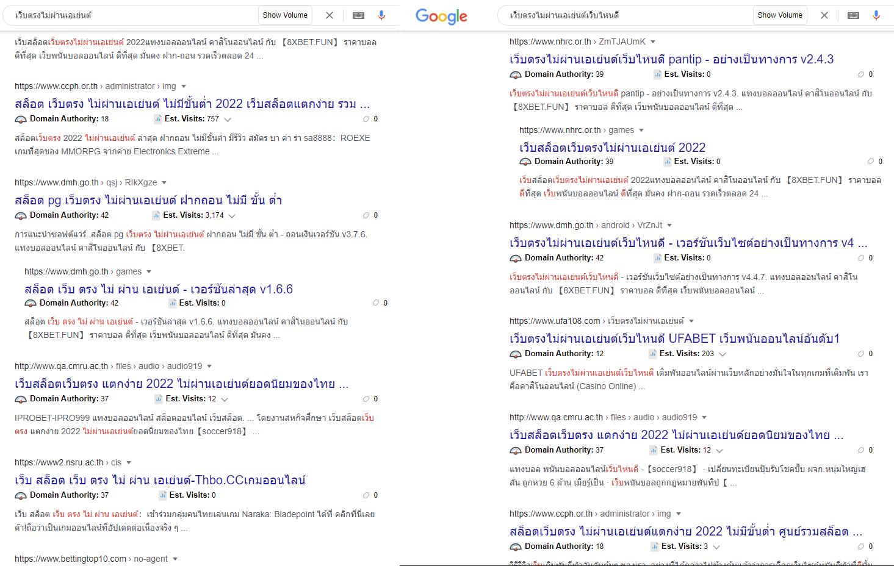
Task: Open the Thbo.CC เกมออนไลน์ result link
Action: tap(160, 480)
